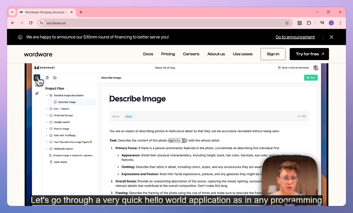The height and width of the screenshot is (213, 353).
Task: Click the new folder icon above Project Files
Action: 55,78
